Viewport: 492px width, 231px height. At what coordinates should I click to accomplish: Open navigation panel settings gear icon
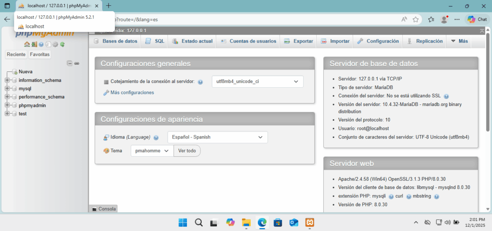55,44
